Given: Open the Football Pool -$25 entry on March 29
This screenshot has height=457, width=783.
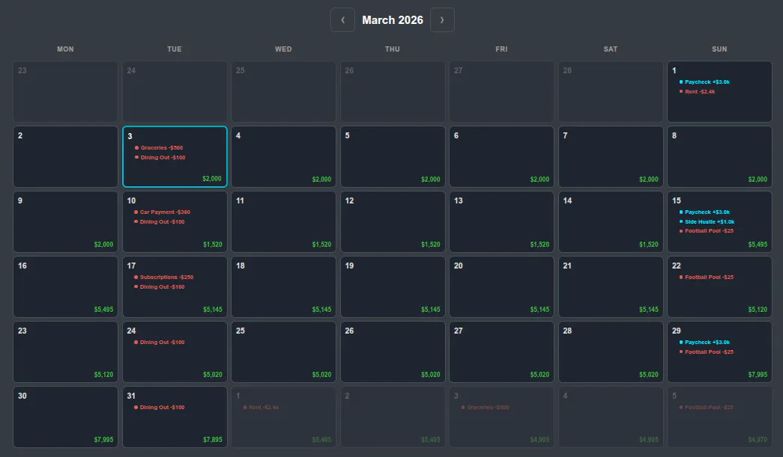Looking at the screenshot, I should click(x=706, y=352).
